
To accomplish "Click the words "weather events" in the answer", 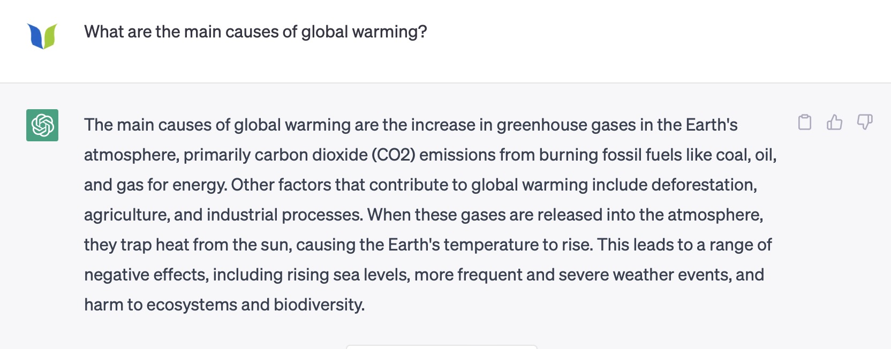I will [671, 275].
